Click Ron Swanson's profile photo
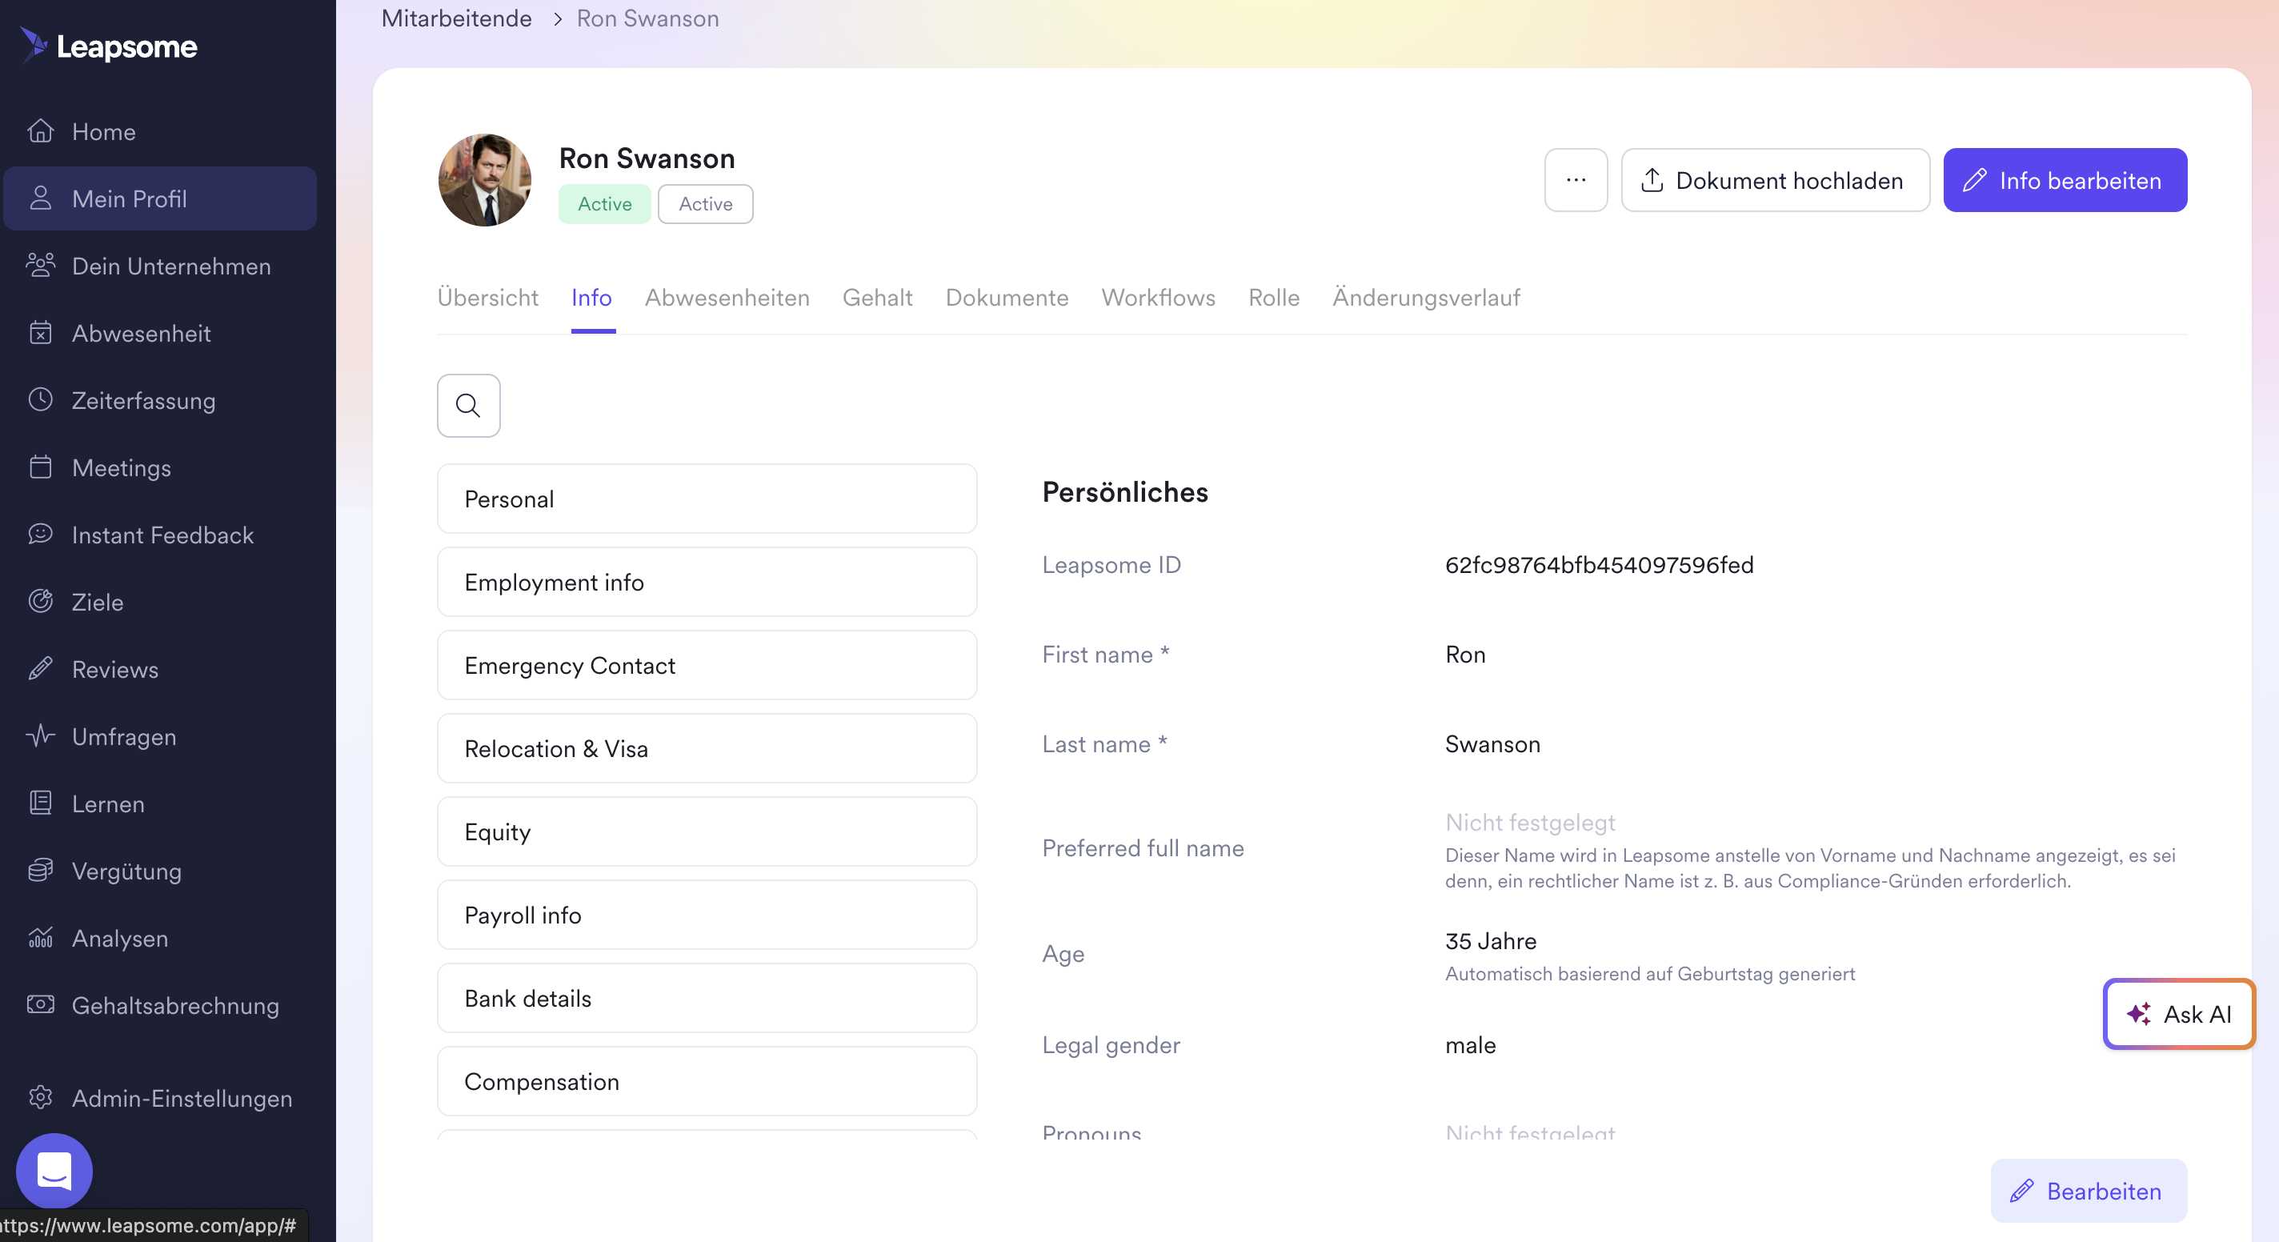Screen dimensions: 2279x1242 click(x=485, y=179)
